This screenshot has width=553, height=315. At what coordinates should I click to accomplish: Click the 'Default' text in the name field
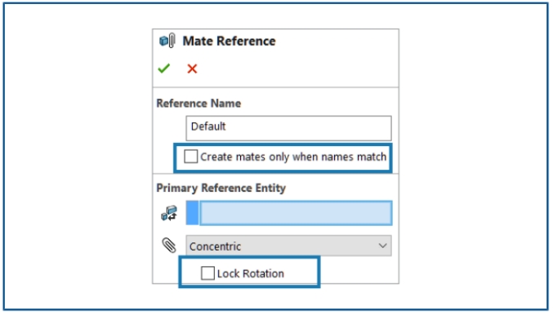point(208,126)
